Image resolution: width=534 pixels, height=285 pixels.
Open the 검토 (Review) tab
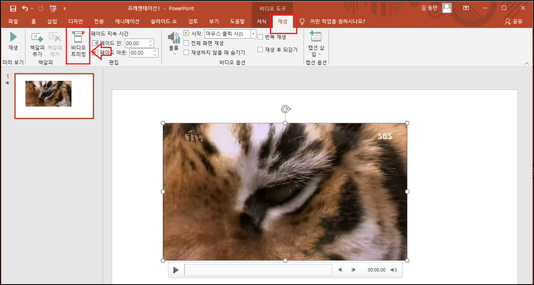coord(193,21)
